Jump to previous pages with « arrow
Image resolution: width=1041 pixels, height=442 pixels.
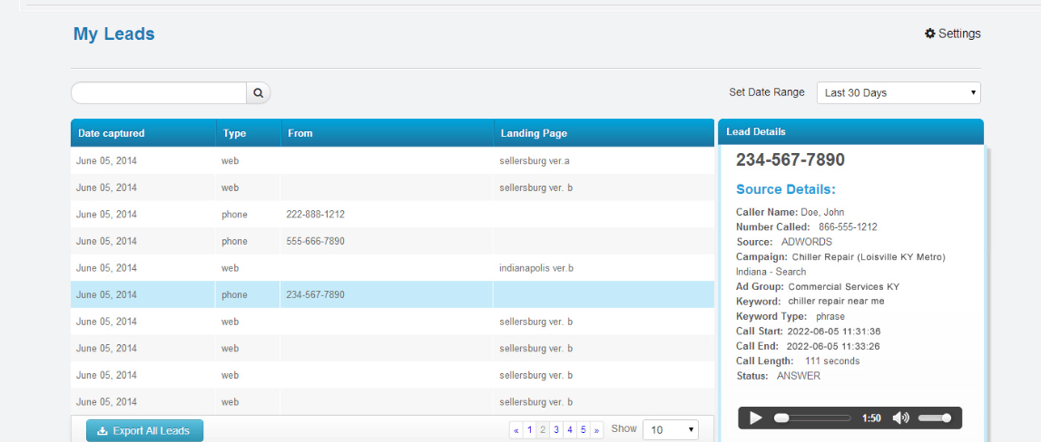(x=516, y=429)
